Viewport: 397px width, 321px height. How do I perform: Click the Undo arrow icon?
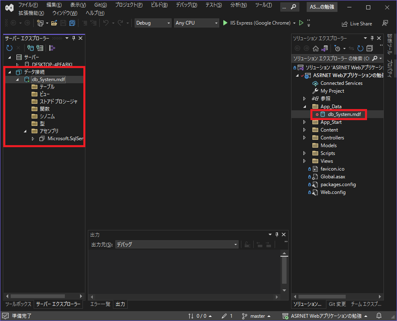click(x=106, y=23)
